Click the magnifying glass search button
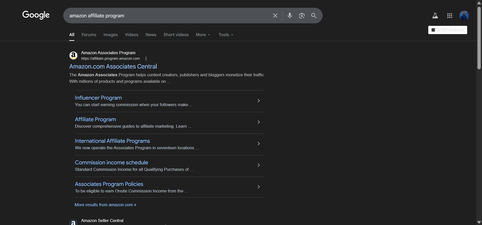 coord(314,16)
